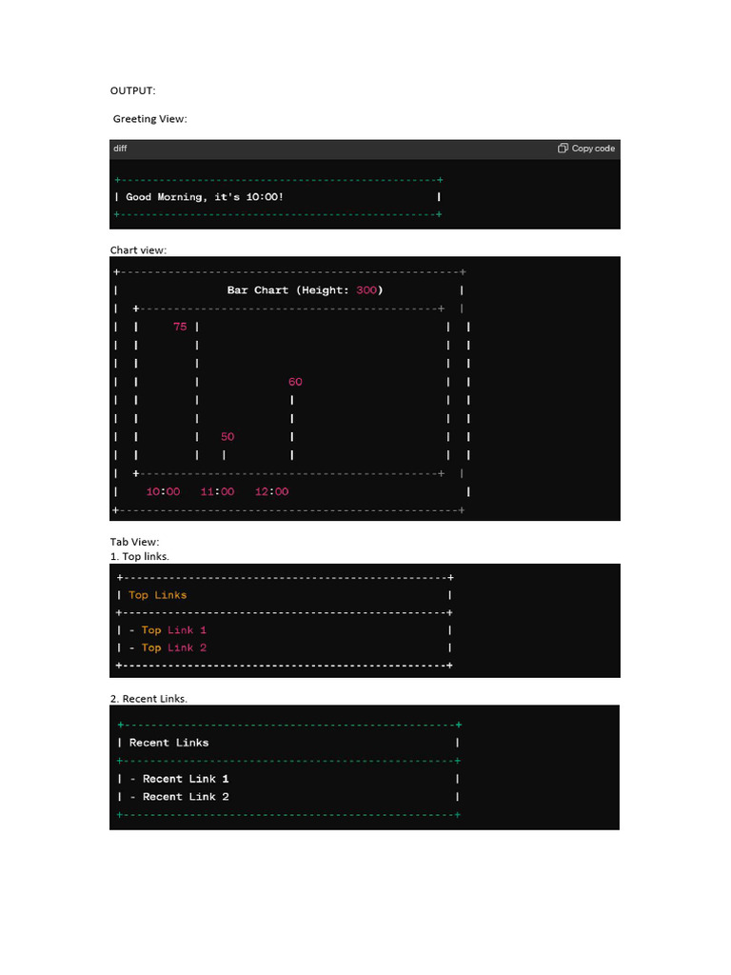This screenshot has height=975, width=731.
Task: Click the 'Recent Links' header in code block
Action: (x=169, y=743)
